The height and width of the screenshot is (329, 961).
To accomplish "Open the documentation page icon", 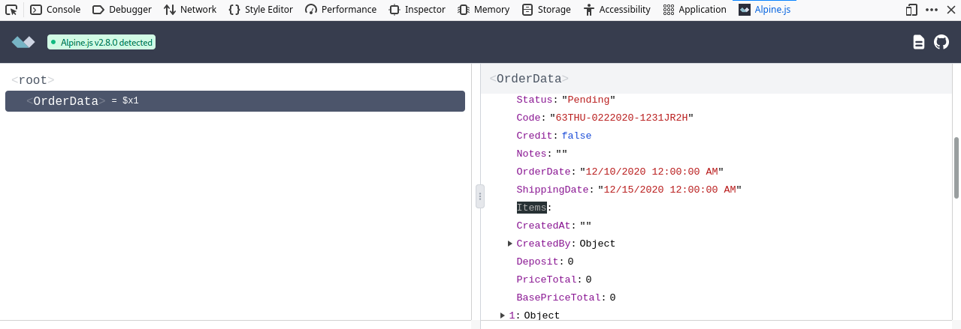I will (918, 42).
